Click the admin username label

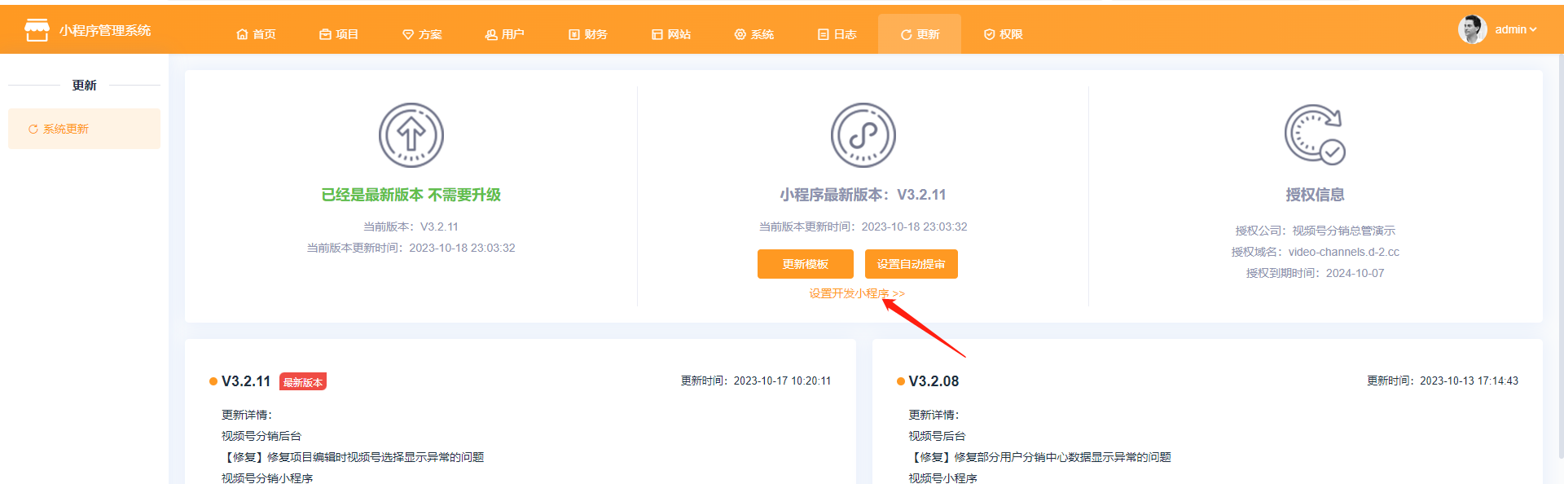point(1510,29)
